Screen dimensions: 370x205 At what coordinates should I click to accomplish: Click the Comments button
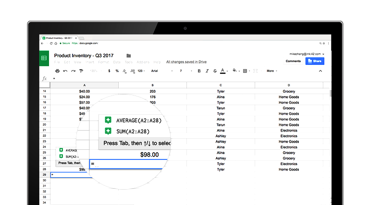click(x=293, y=61)
